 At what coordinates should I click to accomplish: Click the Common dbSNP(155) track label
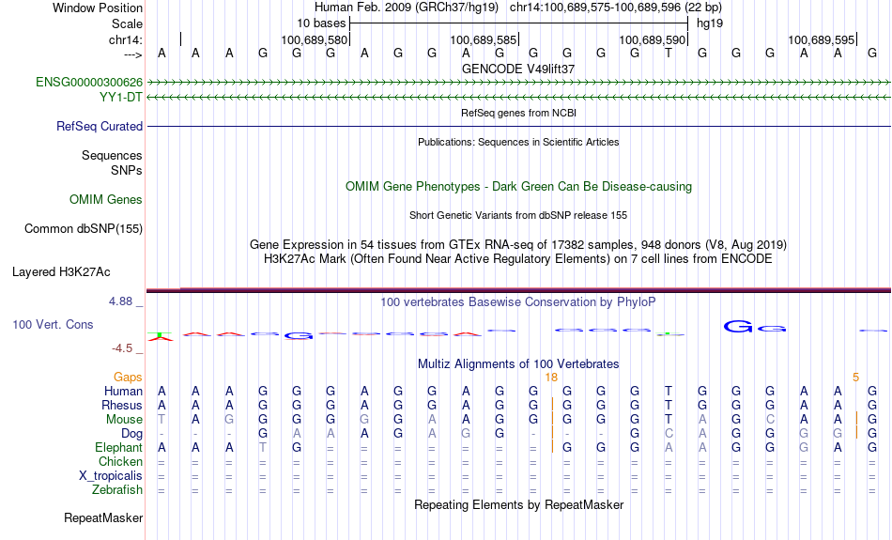84,229
